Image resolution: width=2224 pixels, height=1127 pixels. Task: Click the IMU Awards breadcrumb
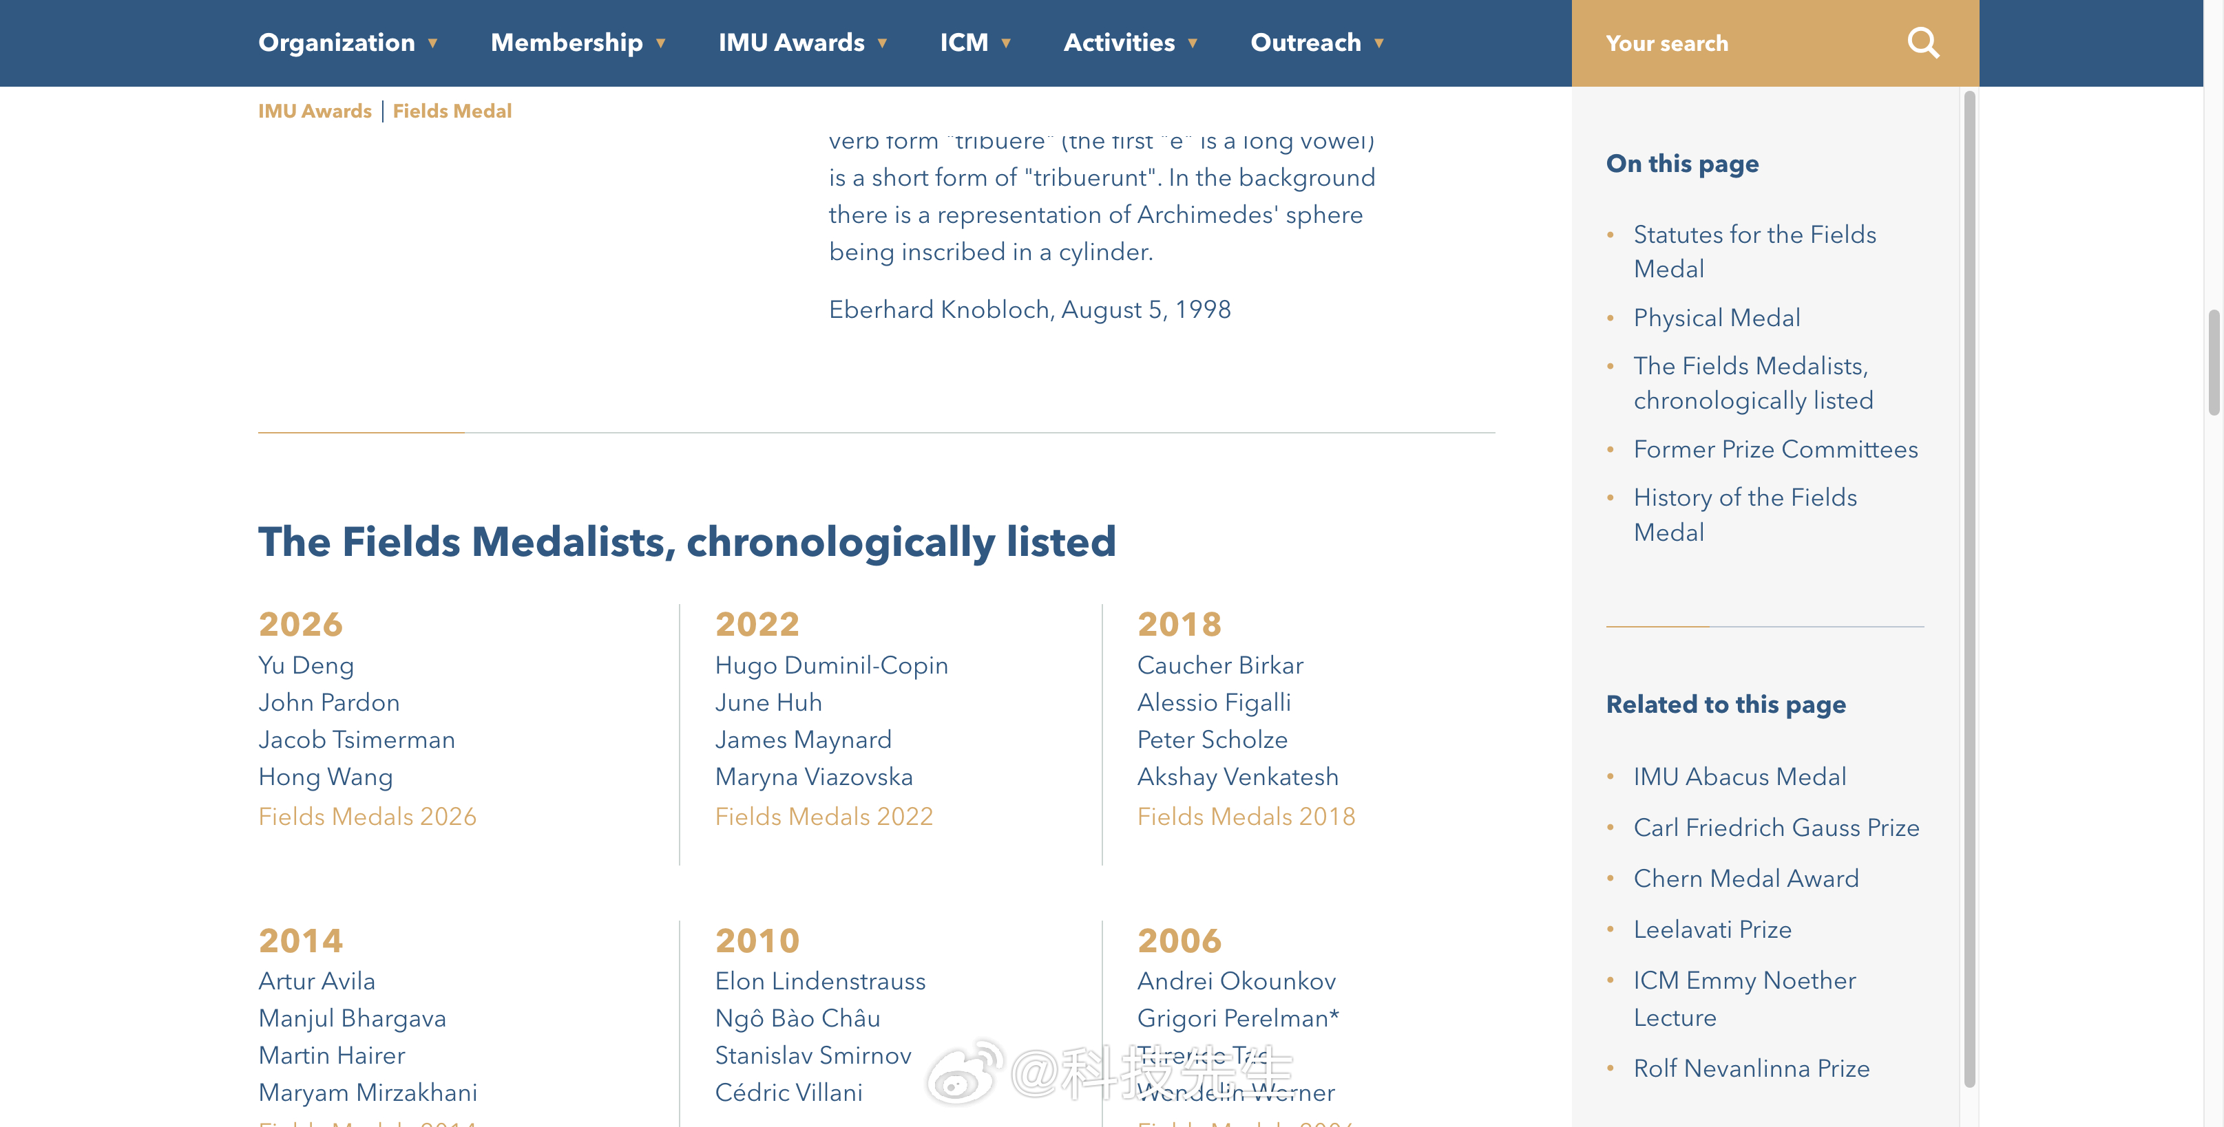coord(314,111)
